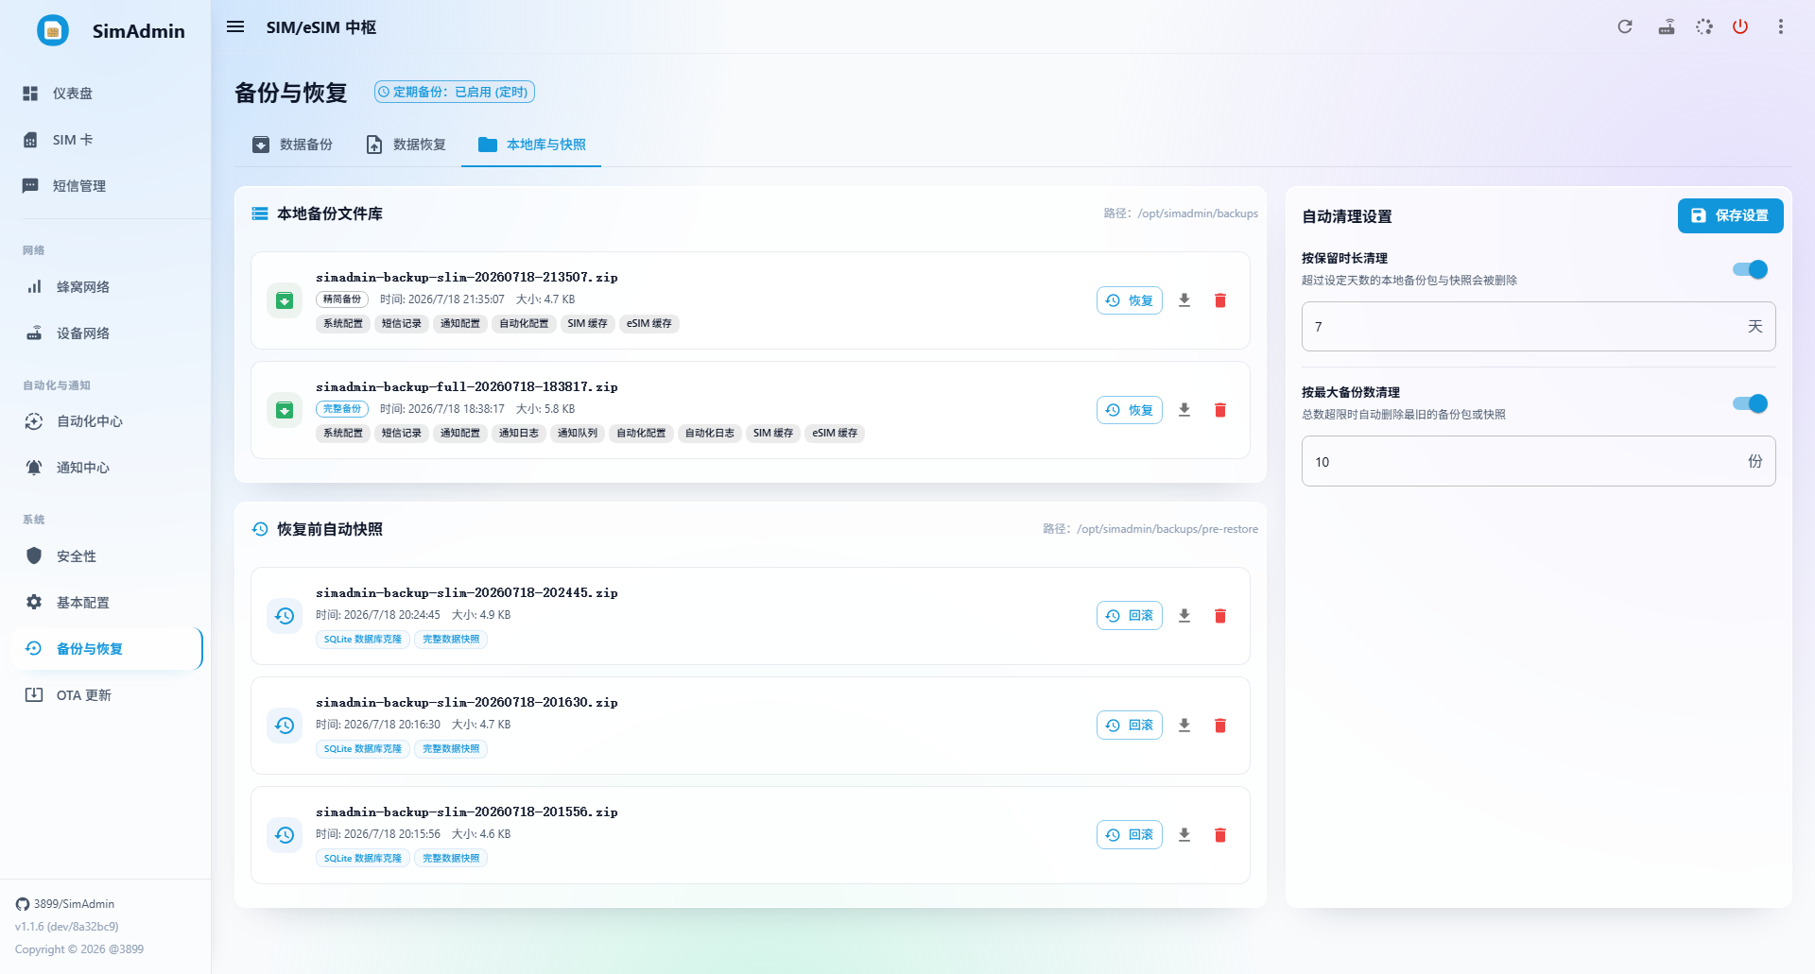Open the three-dot more options menu
1815x974 pixels.
[1781, 26]
